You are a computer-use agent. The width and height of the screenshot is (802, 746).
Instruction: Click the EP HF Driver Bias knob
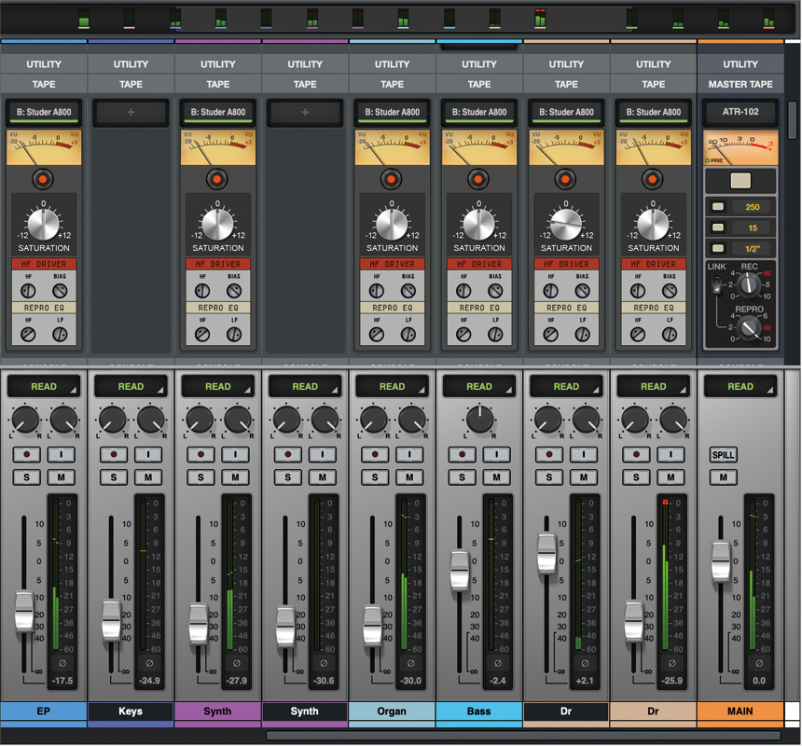point(60,291)
